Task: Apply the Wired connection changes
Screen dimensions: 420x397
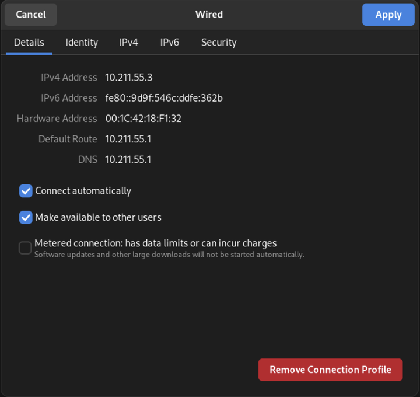Action: pyautogui.click(x=388, y=15)
